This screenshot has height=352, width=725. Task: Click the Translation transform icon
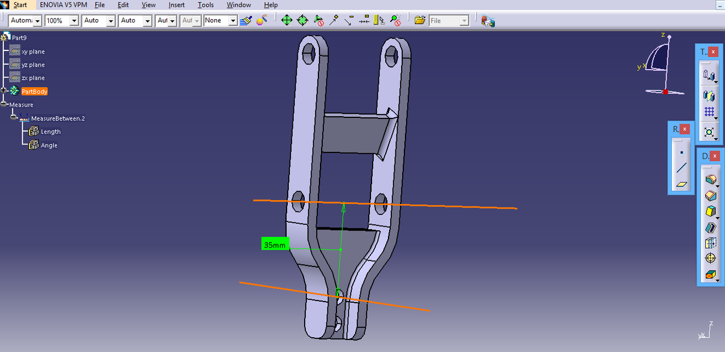tap(709, 75)
